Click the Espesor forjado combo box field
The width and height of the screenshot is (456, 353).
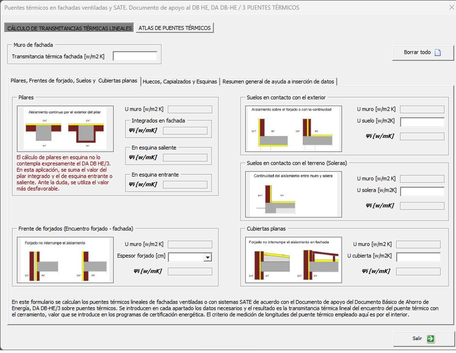click(186, 257)
